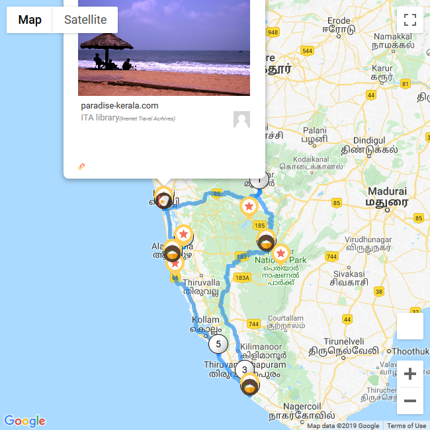Click the gray user avatar icon
The width and height of the screenshot is (430, 430).
tap(241, 119)
